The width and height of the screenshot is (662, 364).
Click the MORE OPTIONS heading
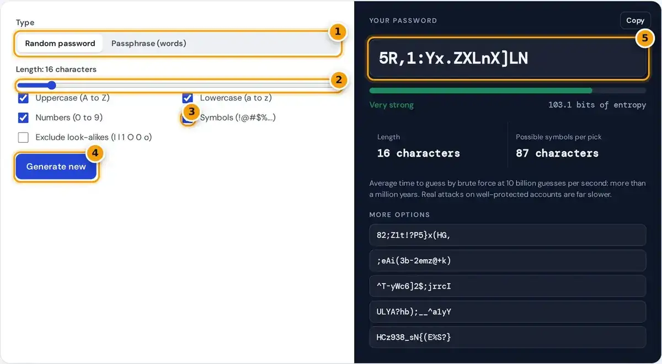point(399,215)
